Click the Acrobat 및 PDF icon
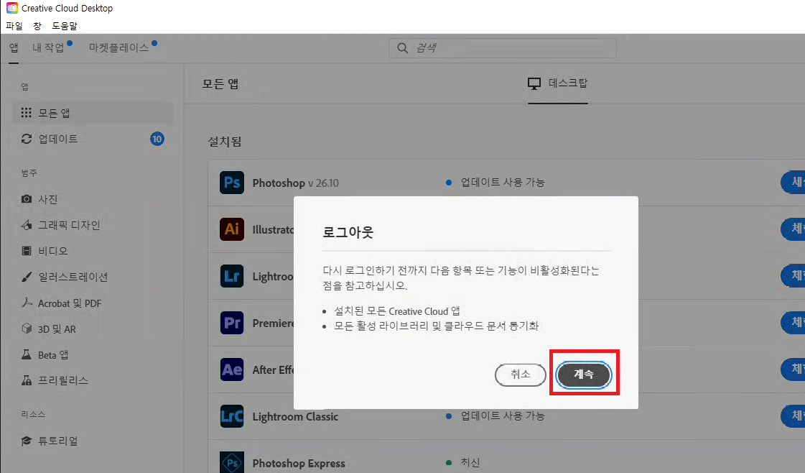Viewport: 805px width, 473px height. pyautogui.click(x=26, y=303)
